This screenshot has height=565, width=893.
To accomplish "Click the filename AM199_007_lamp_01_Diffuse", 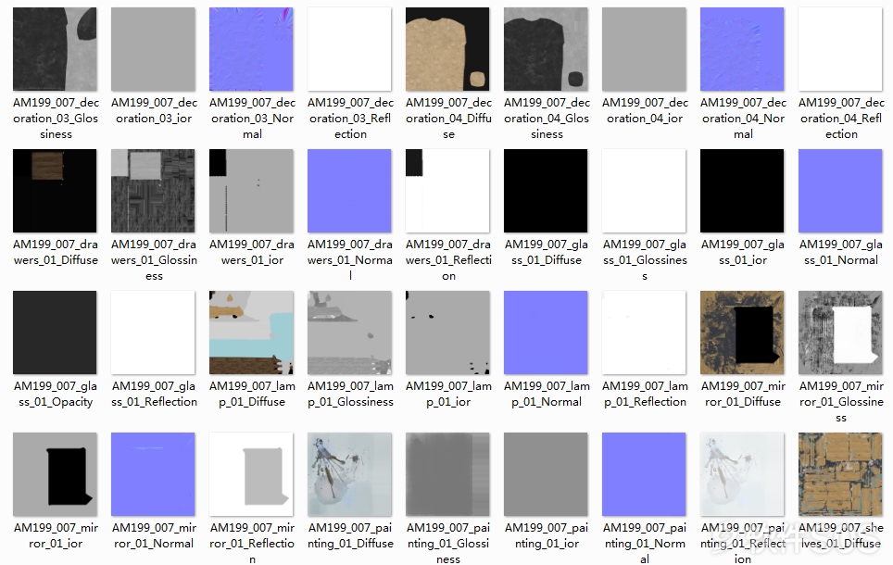I will pos(252,395).
